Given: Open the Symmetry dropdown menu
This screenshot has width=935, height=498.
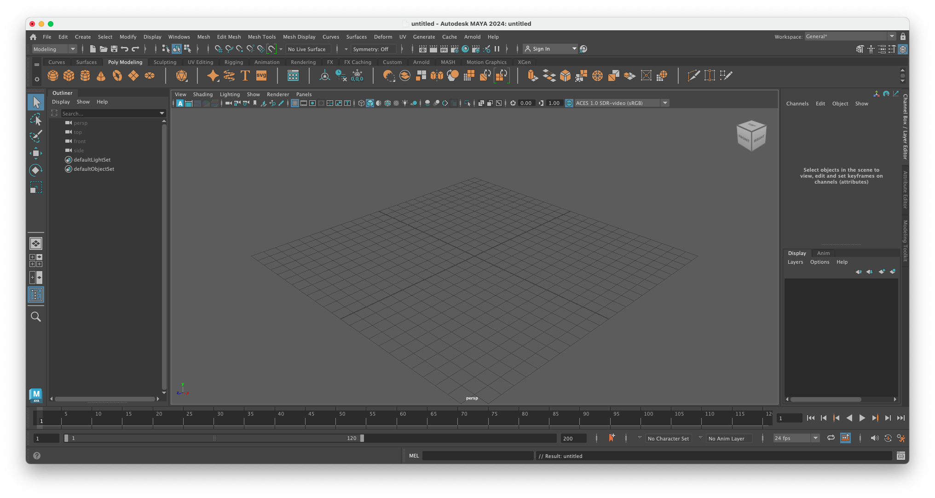Looking at the screenshot, I should click(371, 49).
